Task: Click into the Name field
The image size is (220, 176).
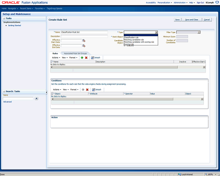Action: (x=84, y=32)
